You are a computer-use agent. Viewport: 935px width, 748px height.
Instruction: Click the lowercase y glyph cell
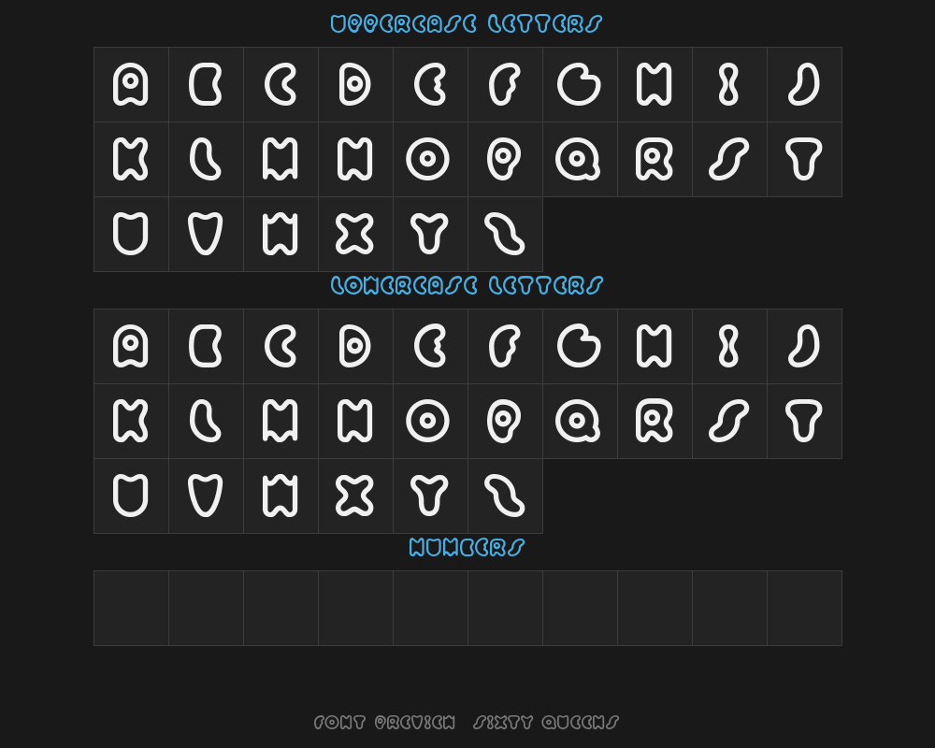(430, 496)
